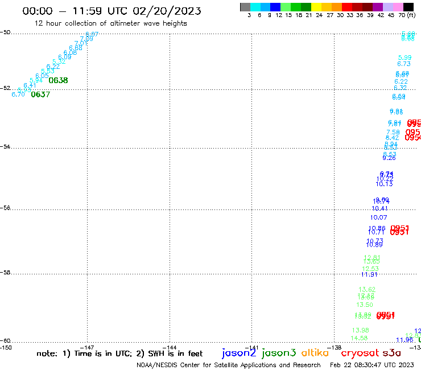This screenshot has height=370, width=421.
Task: Click the 10.13 wave height reading
Action: click(384, 184)
